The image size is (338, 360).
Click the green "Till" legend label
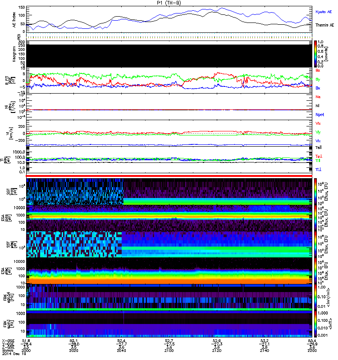(x=318, y=161)
